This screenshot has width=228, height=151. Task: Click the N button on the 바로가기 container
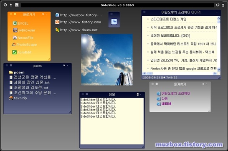click(43, 14)
